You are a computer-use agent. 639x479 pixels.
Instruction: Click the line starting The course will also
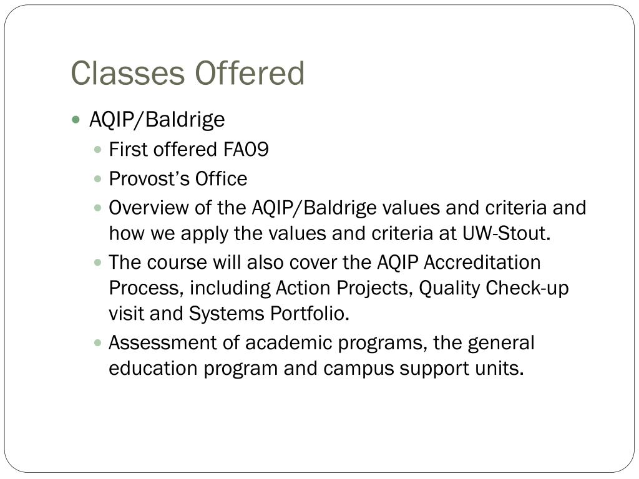(x=324, y=263)
